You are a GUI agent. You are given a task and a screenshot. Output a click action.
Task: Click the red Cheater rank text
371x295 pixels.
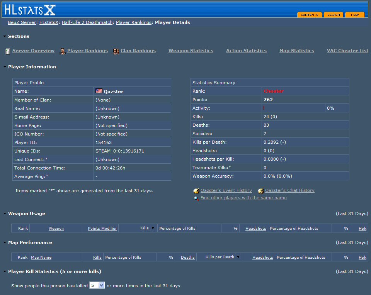pyautogui.click(x=274, y=91)
